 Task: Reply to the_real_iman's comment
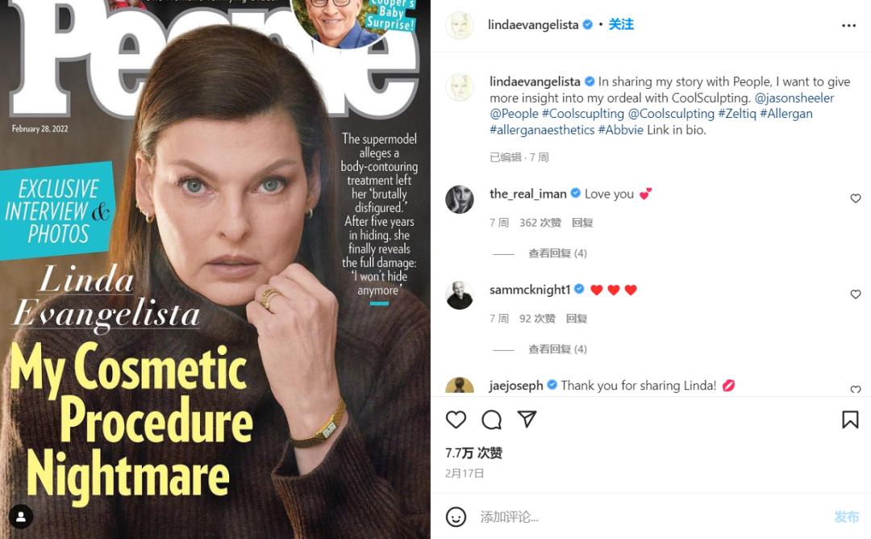pos(582,223)
